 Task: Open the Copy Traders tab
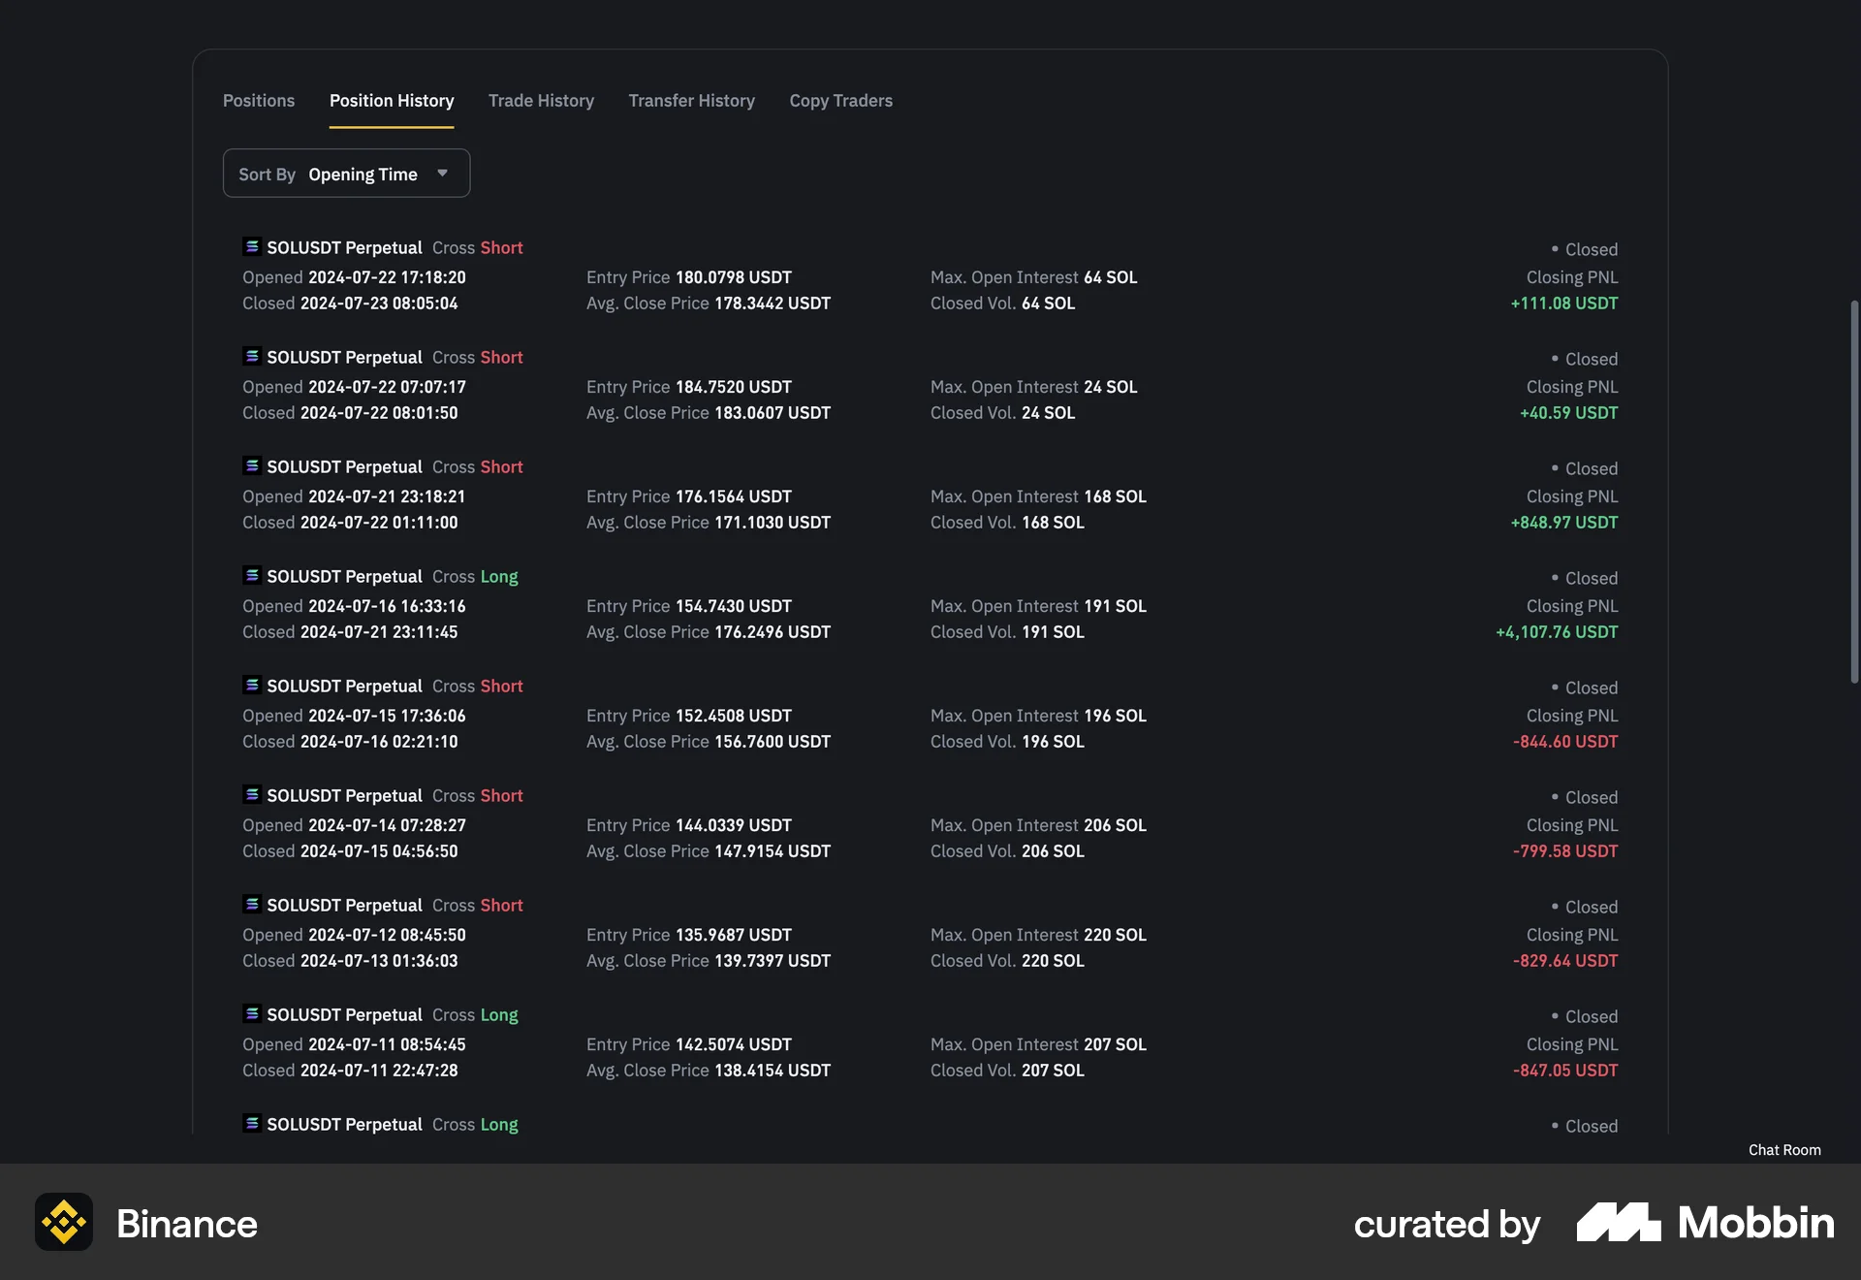coord(840,101)
